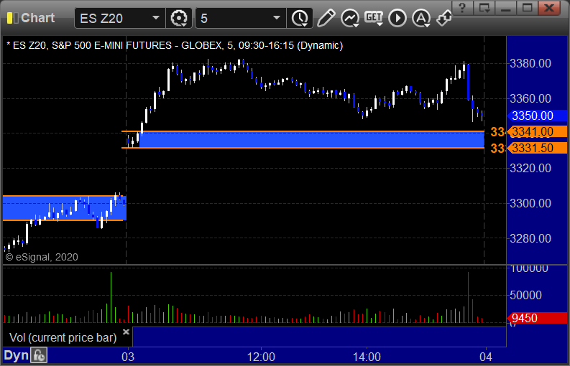Click the pop-out window button in title bar
The width and height of the screenshot is (570, 366).
point(484,8)
